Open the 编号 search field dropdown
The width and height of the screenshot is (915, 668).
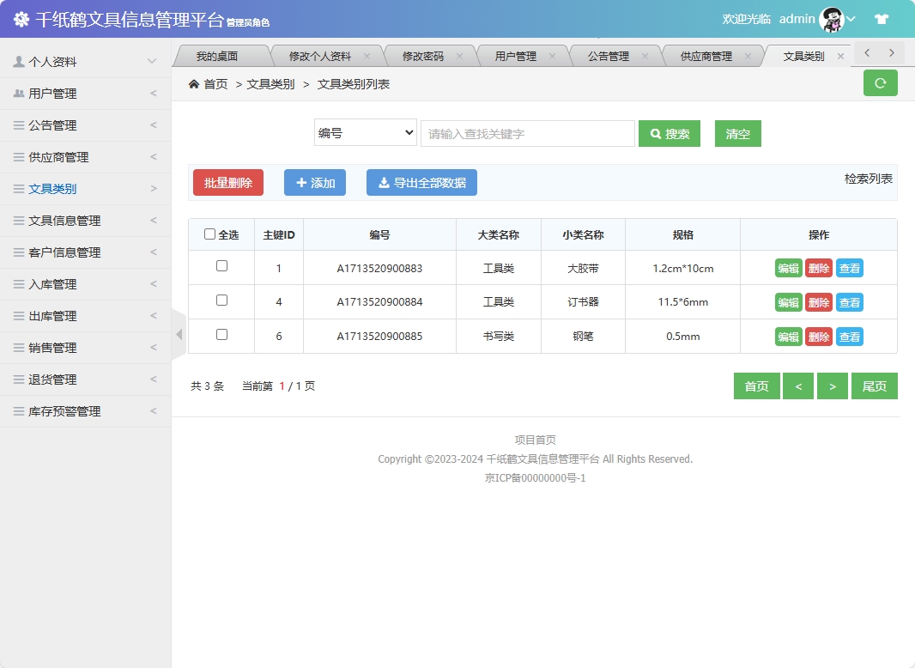tap(365, 133)
